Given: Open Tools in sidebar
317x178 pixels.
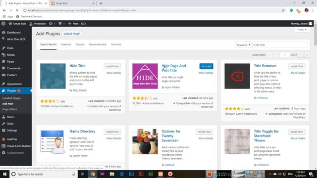Looking at the screenshot, I should 10,124.
